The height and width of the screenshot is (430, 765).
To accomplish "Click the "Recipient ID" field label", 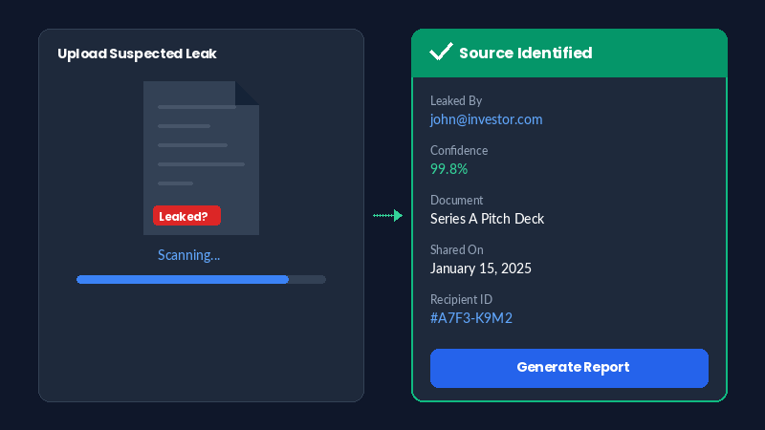I will pos(461,299).
